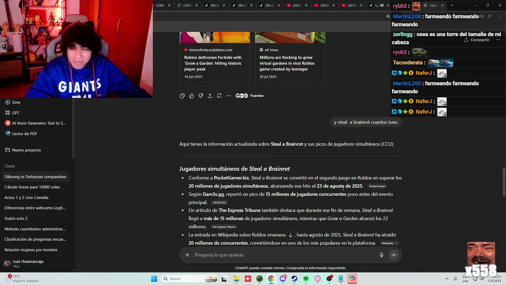Click the taskbar weather widget 17°C
The height and width of the screenshot is (285, 506).
[23, 279]
